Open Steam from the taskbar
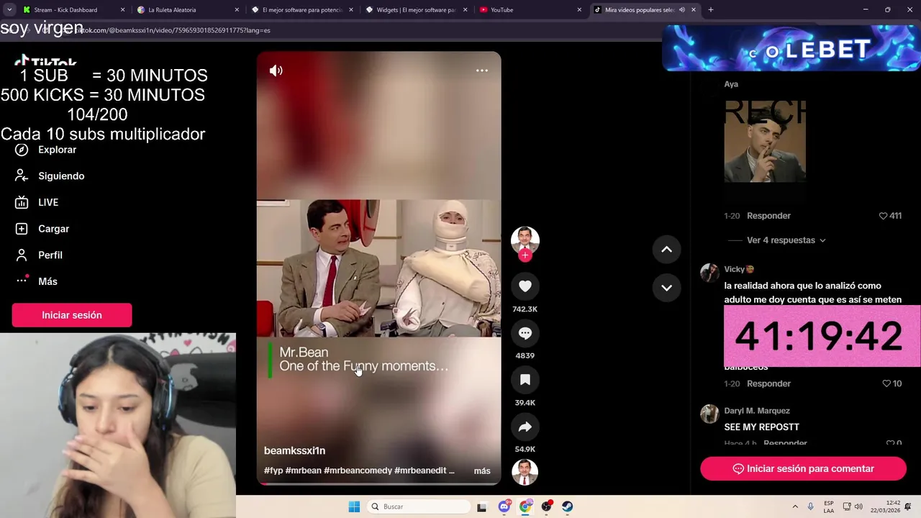Viewport: 921px width, 518px height. (x=567, y=506)
